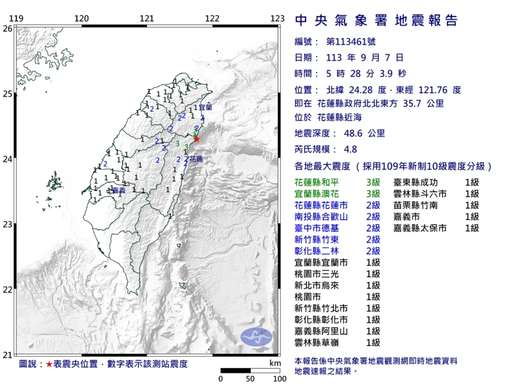This screenshot has height=384, width=512.
Task: Click the depth value 48.6 公里
Action: point(364,134)
